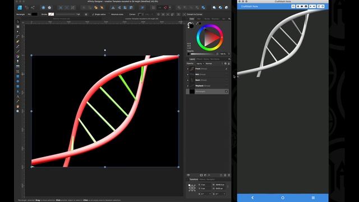Select the Artboard tool
This screenshot has height=202, width=359.
(x=17, y=26)
